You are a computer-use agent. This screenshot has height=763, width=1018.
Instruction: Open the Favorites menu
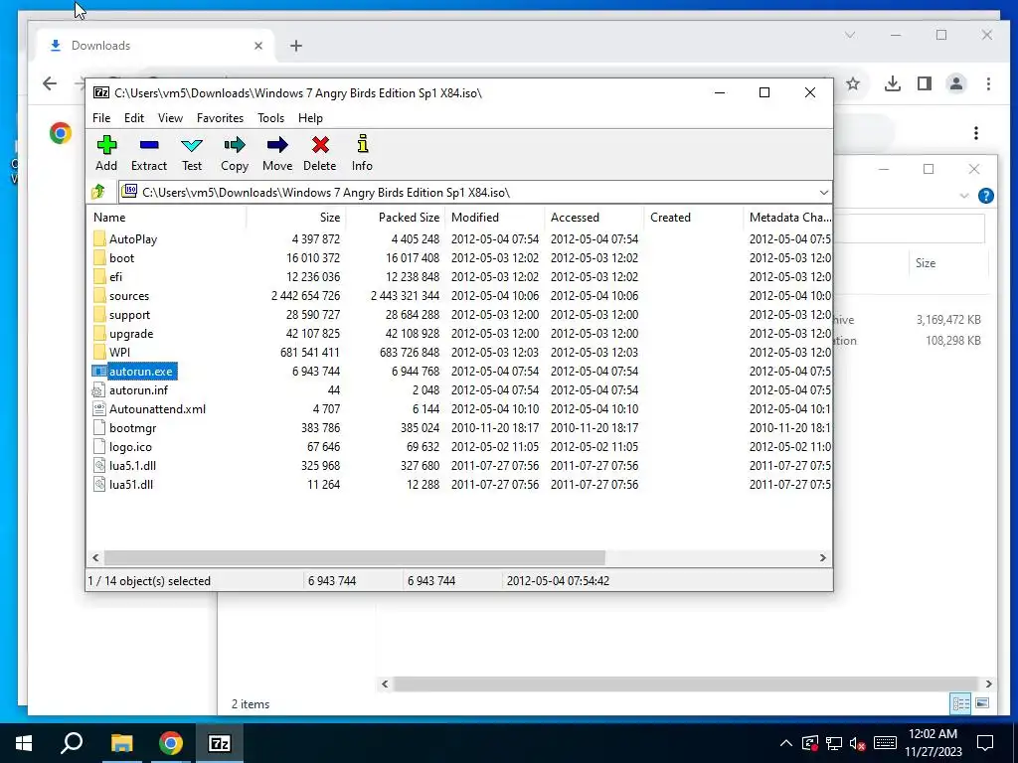[220, 118]
